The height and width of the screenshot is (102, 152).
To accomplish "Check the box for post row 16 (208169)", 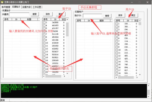I will 44,60.
